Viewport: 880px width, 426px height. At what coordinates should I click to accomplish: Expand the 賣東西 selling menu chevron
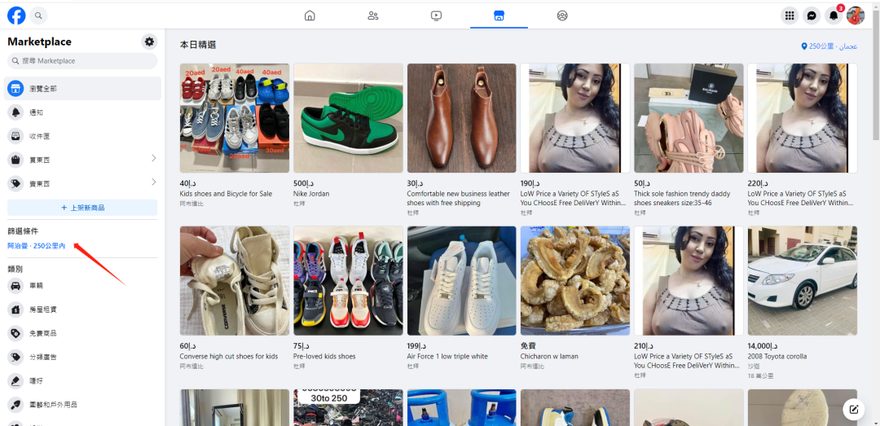pos(153,182)
